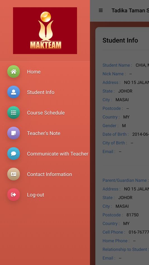Screen dimensions: 149x265
Task: Click the Contact Information card icon
Action: (x=13, y=174)
